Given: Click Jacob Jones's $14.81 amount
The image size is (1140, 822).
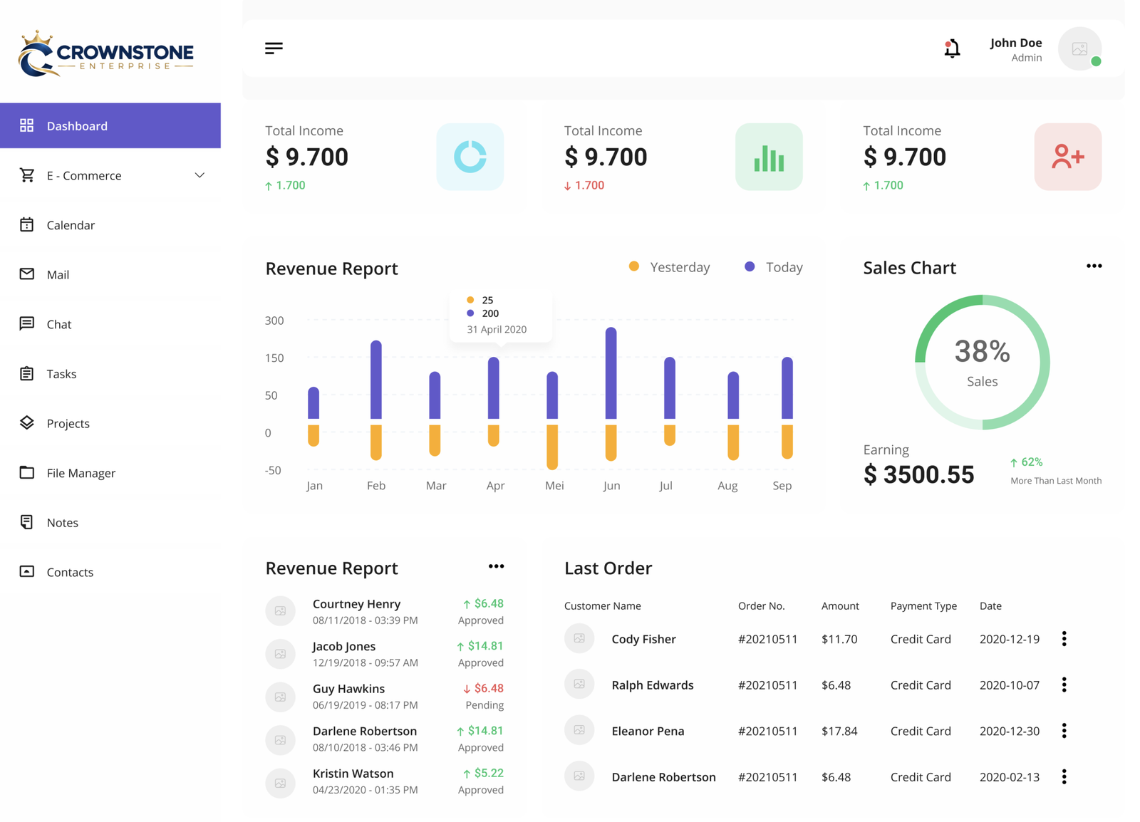Looking at the screenshot, I should pyautogui.click(x=480, y=646).
